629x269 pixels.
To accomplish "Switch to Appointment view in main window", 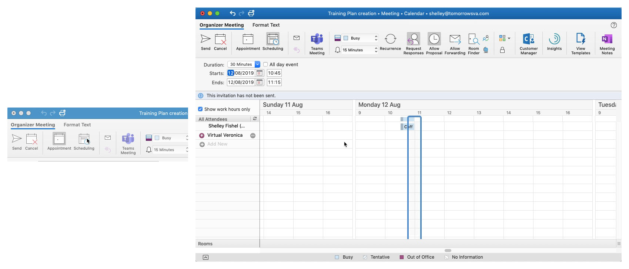I will [x=248, y=42].
